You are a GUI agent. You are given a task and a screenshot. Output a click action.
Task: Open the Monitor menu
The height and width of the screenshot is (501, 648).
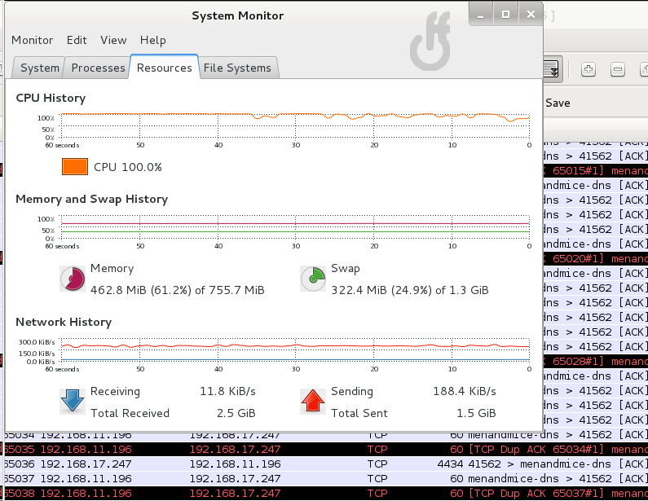33,40
